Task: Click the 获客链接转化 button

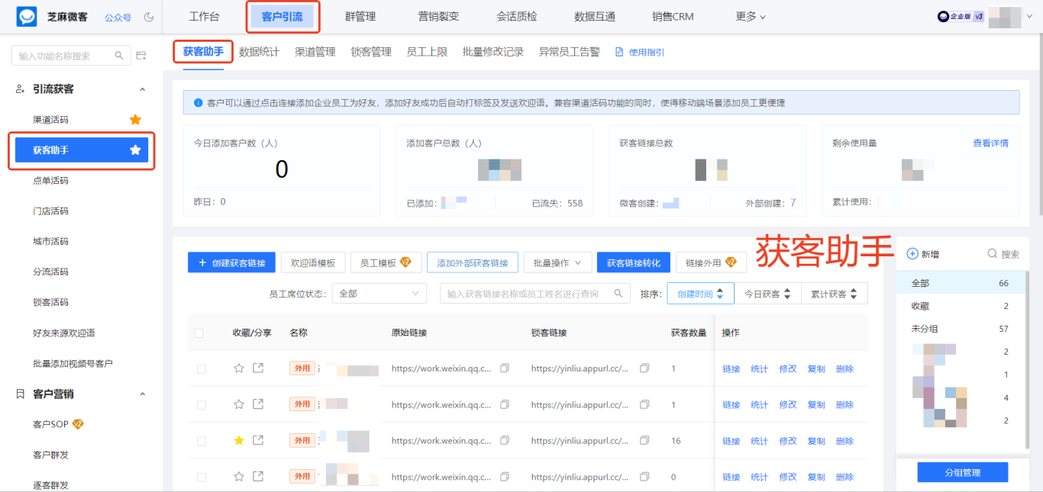Action: (x=634, y=262)
